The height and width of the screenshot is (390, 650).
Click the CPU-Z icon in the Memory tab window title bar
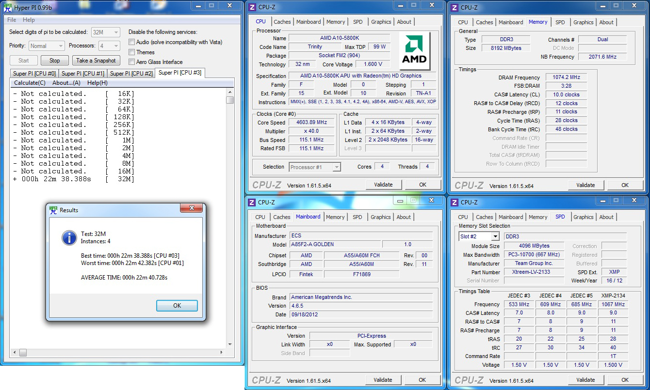[455, 7]
